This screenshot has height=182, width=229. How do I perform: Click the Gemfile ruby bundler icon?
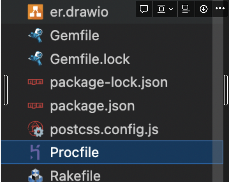[35, 35]
